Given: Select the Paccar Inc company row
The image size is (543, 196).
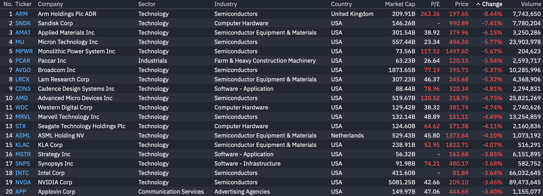Looking at the screenshot, I should (x=52, y=61).
